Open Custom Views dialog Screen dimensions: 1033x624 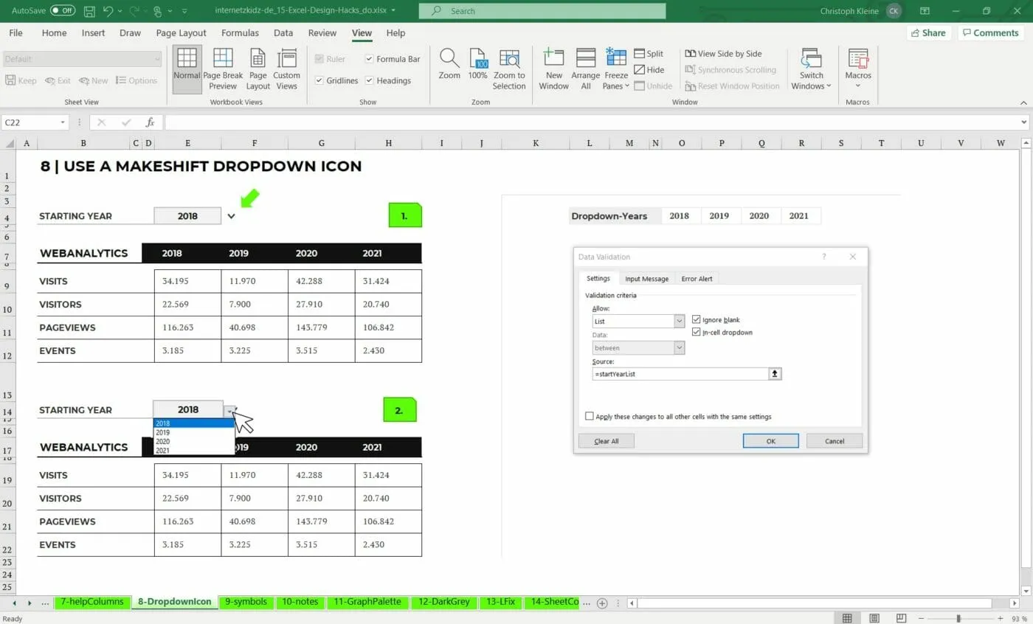(287, 68)
